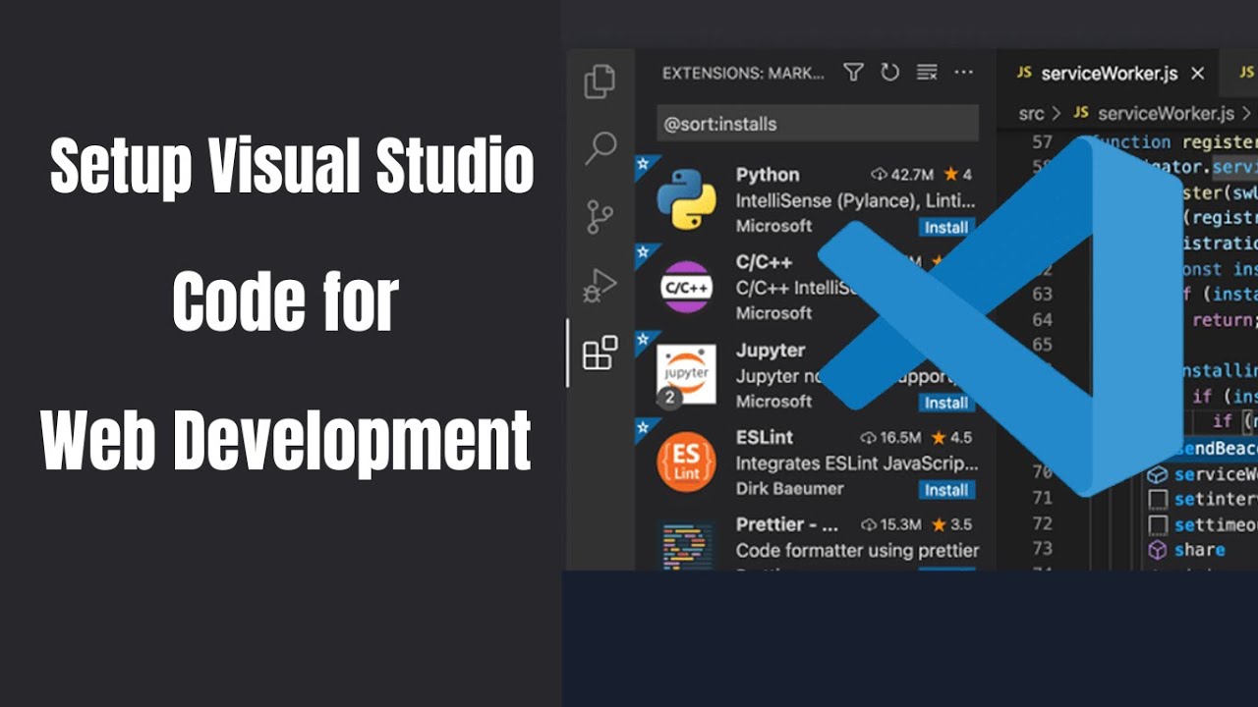Open the Search magnifier in activity bar

[600, 148]
